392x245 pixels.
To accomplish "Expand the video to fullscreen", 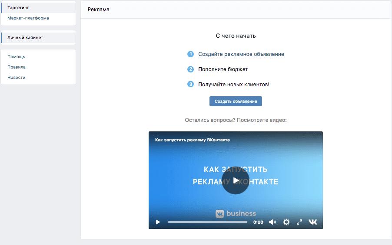I will [x=299, y=222].
